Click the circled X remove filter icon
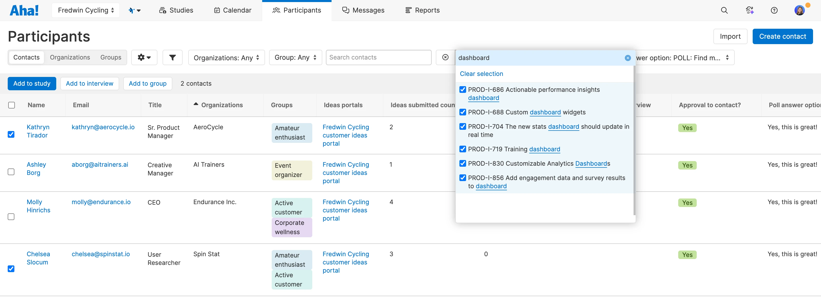 click(x=445, y=57)
